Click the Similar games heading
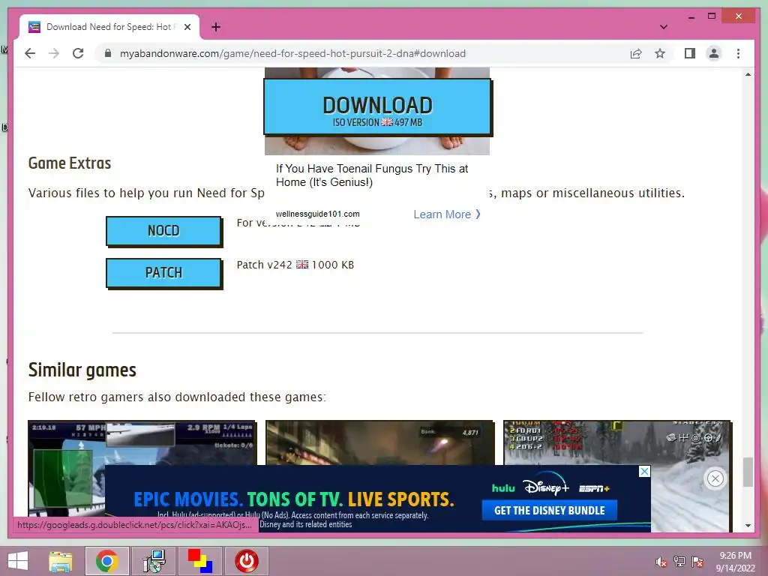 [x=82, y=370]
